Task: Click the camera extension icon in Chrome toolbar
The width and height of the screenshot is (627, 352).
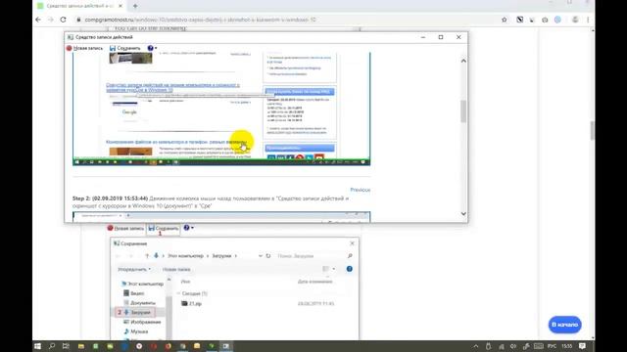Action: [x=545, y=20]
